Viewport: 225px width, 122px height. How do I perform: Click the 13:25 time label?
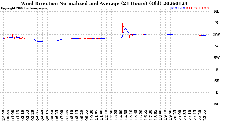[x=116, y=115]
